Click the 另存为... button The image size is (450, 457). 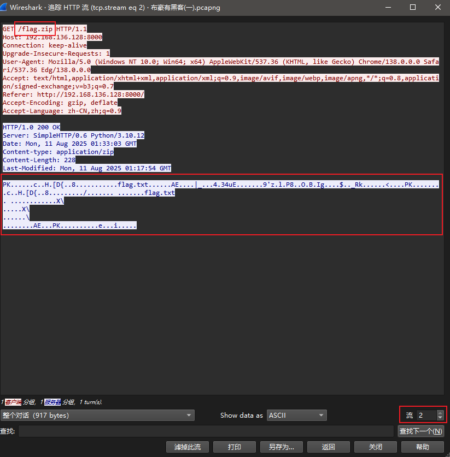point(282,447)
